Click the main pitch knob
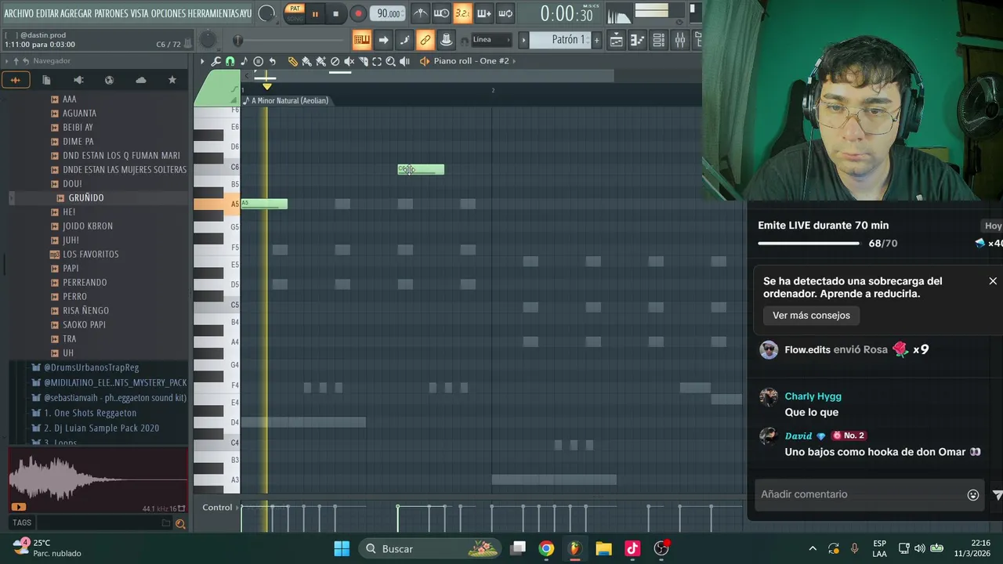The image size is (1003, 564). 208,40
